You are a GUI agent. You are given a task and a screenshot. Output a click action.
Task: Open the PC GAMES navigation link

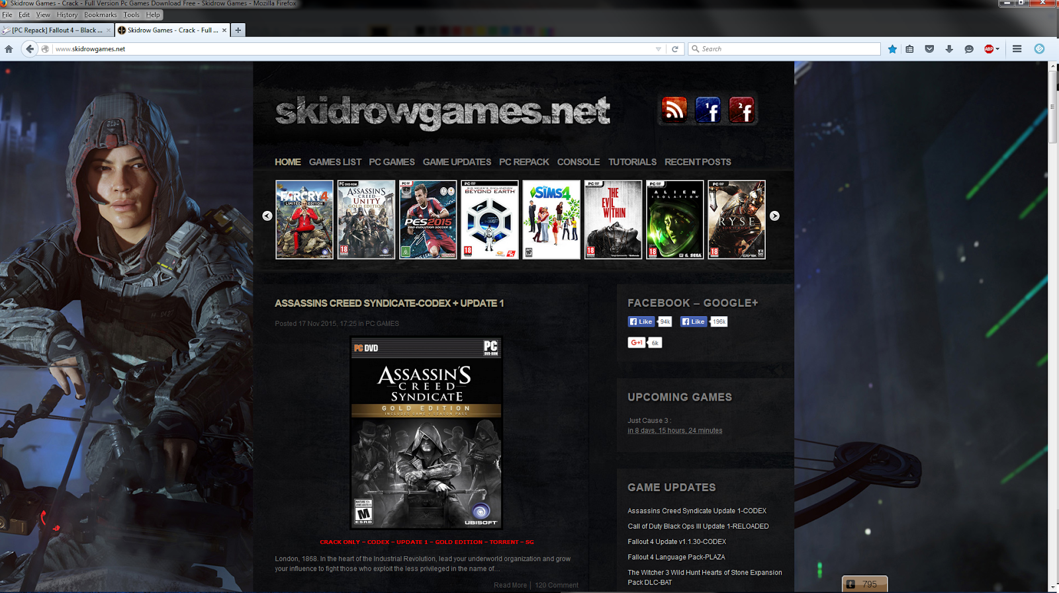coord(392,162)
